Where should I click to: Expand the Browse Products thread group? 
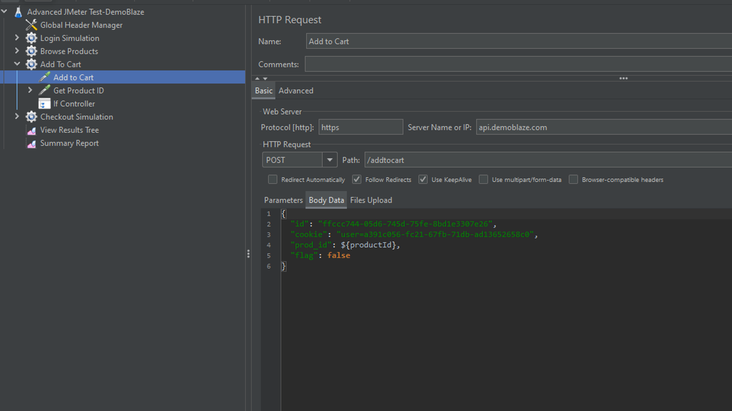click(17, 51)
